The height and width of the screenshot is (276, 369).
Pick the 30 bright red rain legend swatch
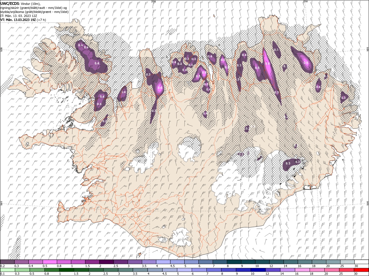(x=362, y=270)
